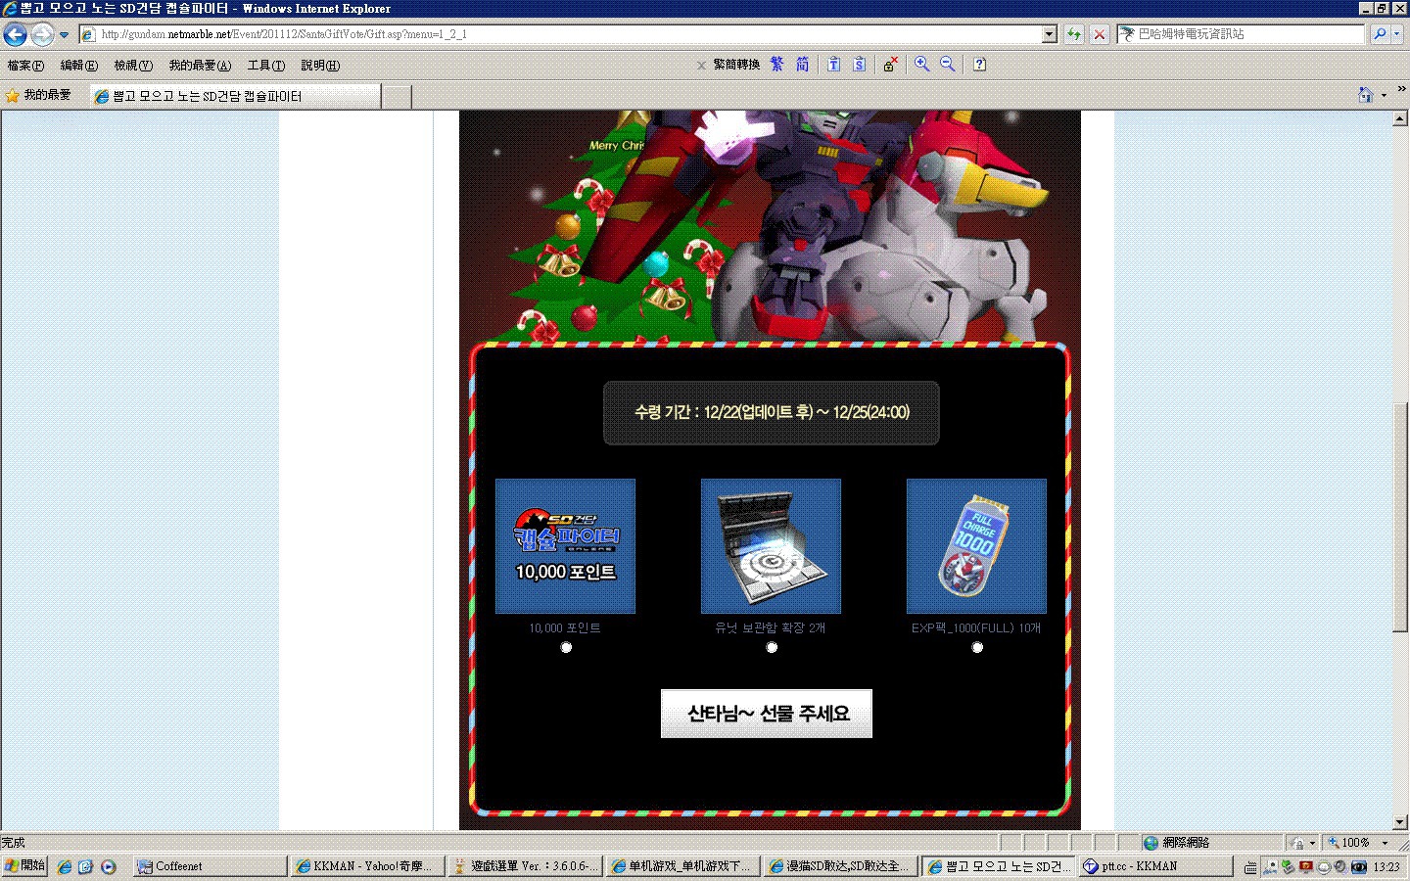This screenshot has height=881, width=1410.
Task: Click the zoom out magnifier icon
Action: coord(948,65)
